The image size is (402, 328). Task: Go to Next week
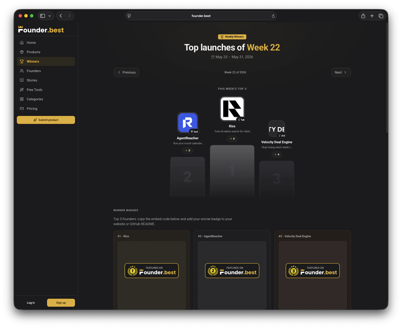[x=341, y=72]
